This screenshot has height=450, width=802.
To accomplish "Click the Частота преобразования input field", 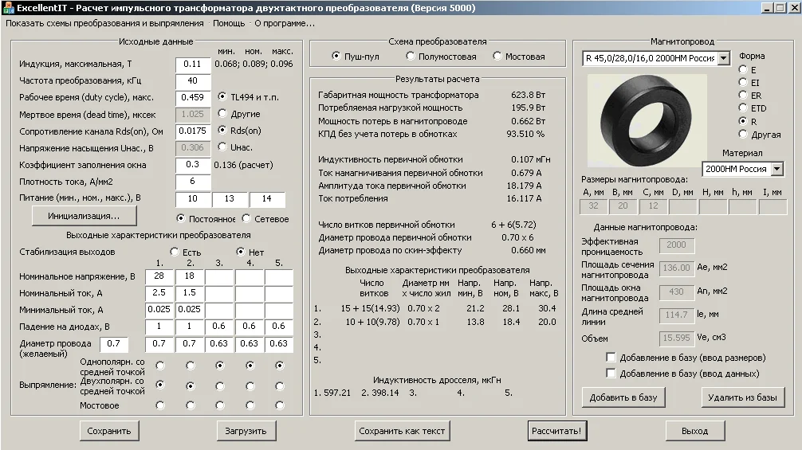I will (192, 80).
